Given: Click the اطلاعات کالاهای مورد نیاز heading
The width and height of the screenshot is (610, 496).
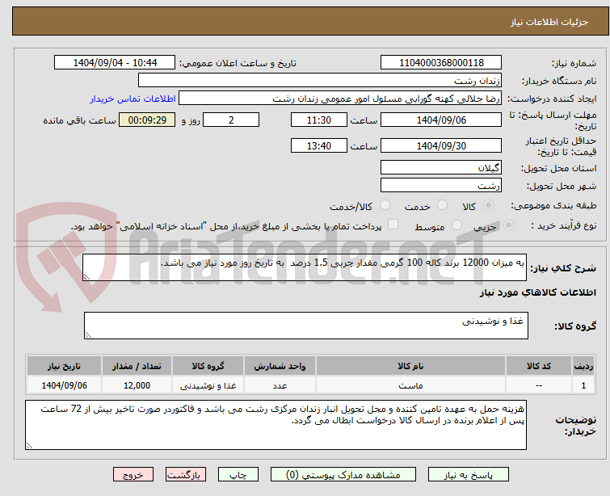Looking at the screenshot, I should 537,292.
